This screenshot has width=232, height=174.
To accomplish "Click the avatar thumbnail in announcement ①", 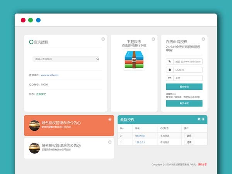I will coord(34,125).
